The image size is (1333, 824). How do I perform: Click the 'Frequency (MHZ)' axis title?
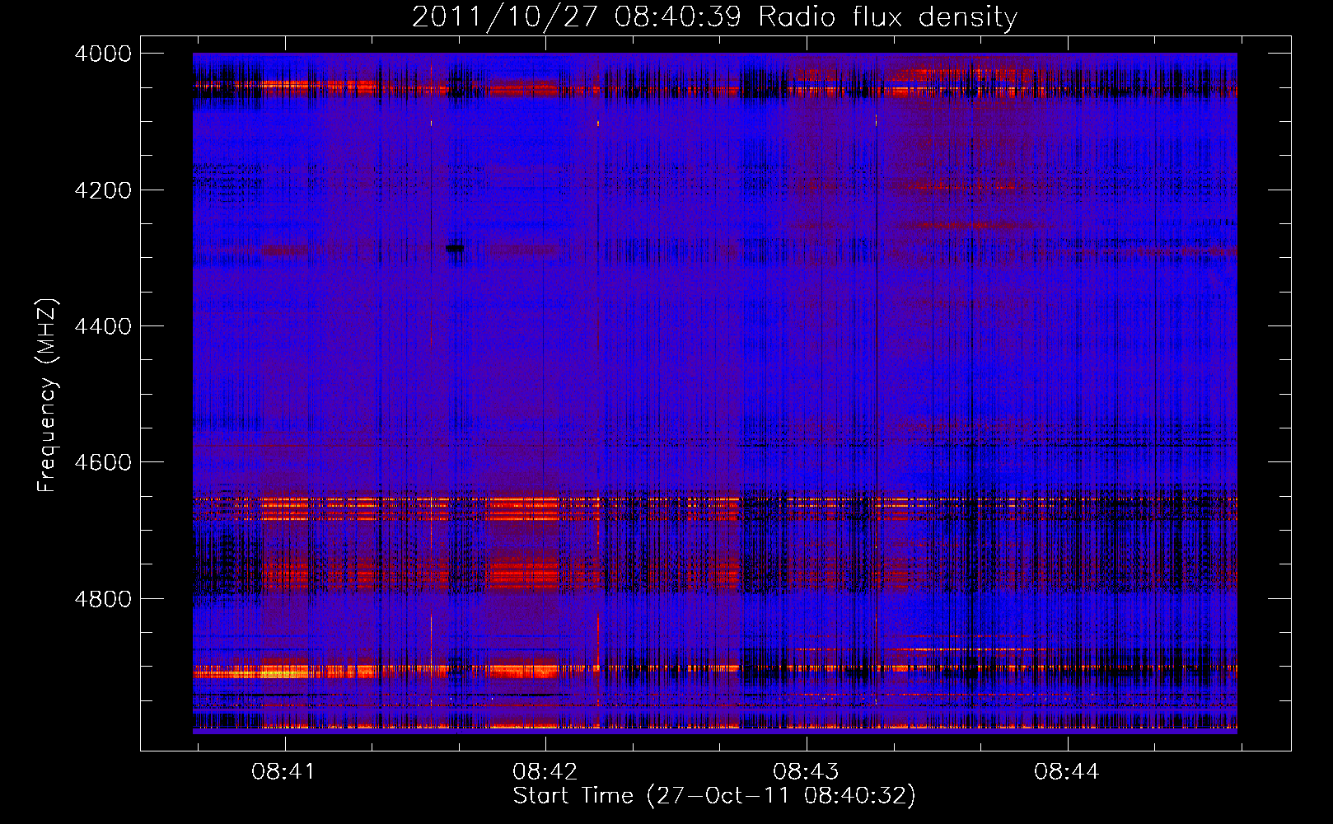[x=47, y=396]
